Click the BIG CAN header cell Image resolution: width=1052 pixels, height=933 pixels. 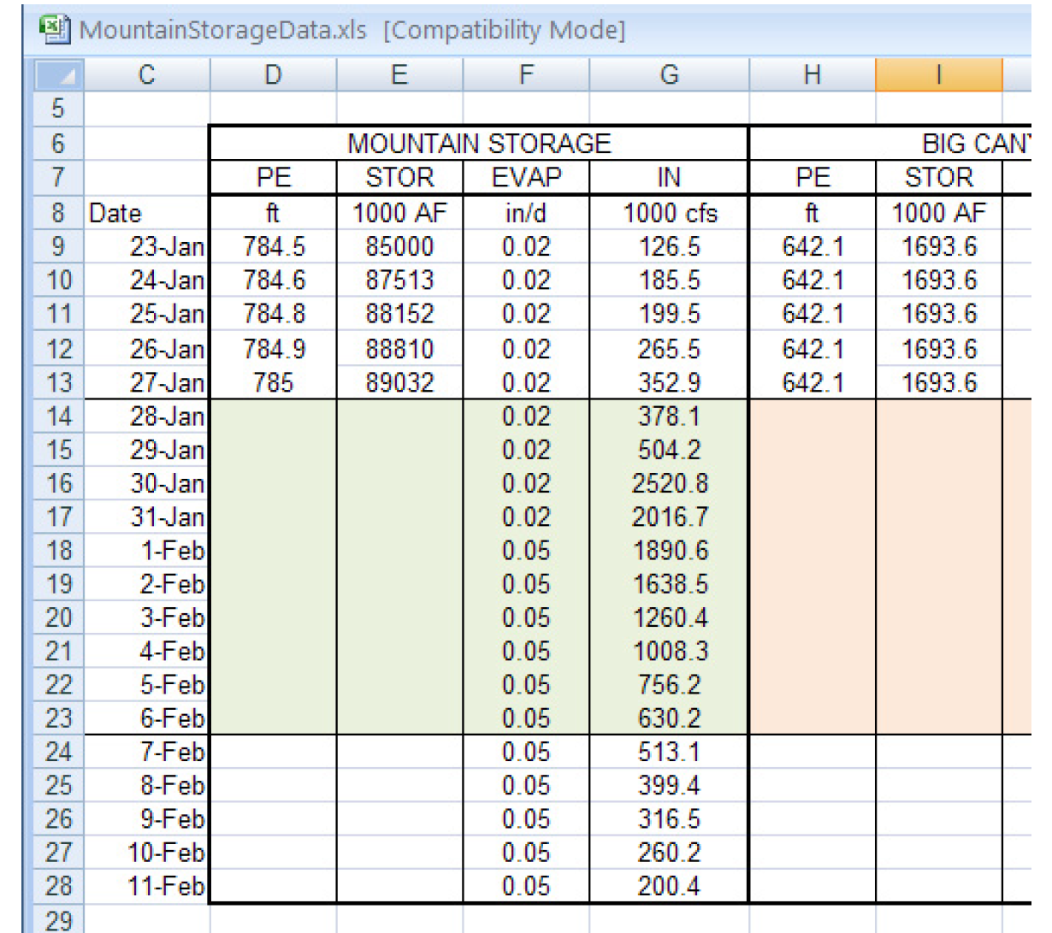pyautogui.click(x=975, y=144)
